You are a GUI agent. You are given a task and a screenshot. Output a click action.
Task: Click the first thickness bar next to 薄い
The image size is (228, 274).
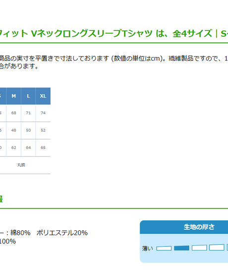pos(164,248)
